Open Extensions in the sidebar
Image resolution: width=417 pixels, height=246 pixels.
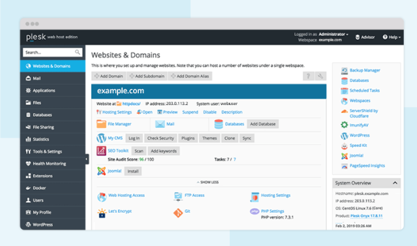pos(53,176)
